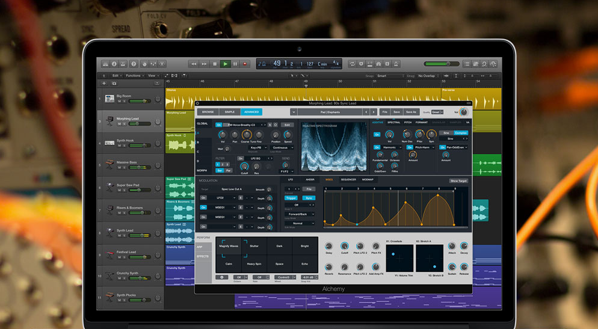Go to the previous Alchemy preset arrow

click(366, 112)
